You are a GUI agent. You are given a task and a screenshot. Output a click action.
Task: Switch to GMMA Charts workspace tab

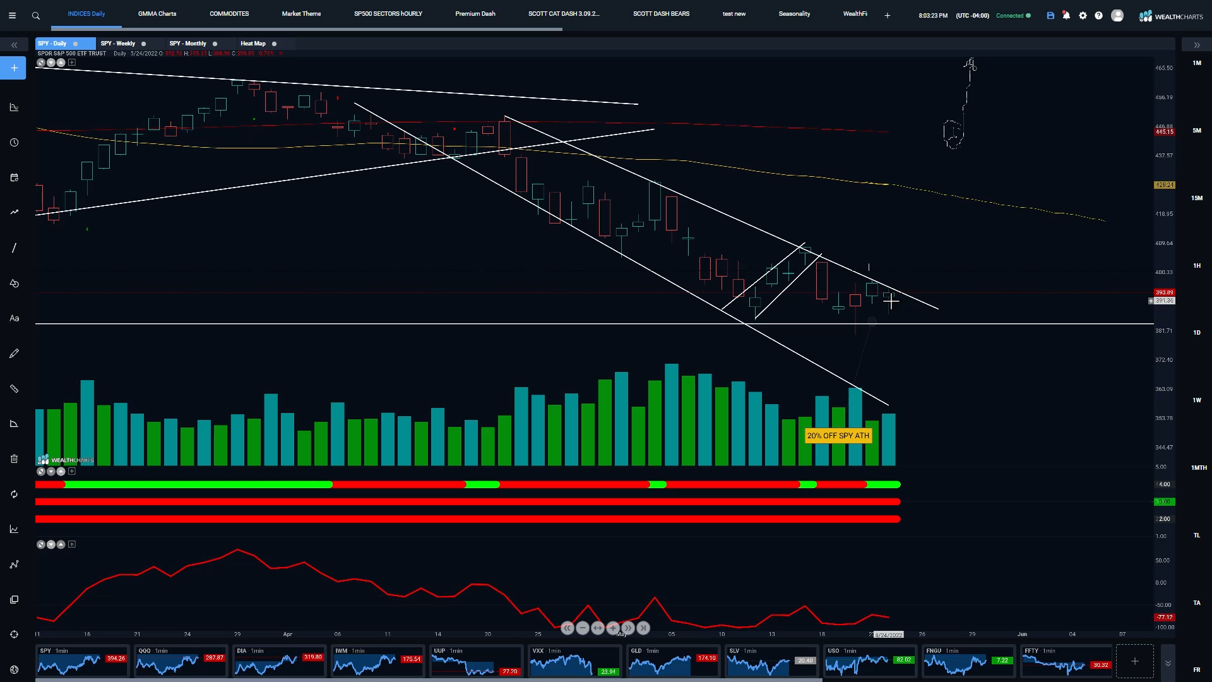[x=157, y=13]
